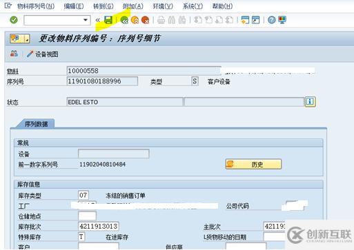Screen dimensions: 354x250
Task: Go to First Page icon
Action: (x=198, y=20)
